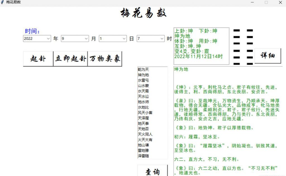Click the 详细 button
Screen dimensions: 286x176
[268, 56]
